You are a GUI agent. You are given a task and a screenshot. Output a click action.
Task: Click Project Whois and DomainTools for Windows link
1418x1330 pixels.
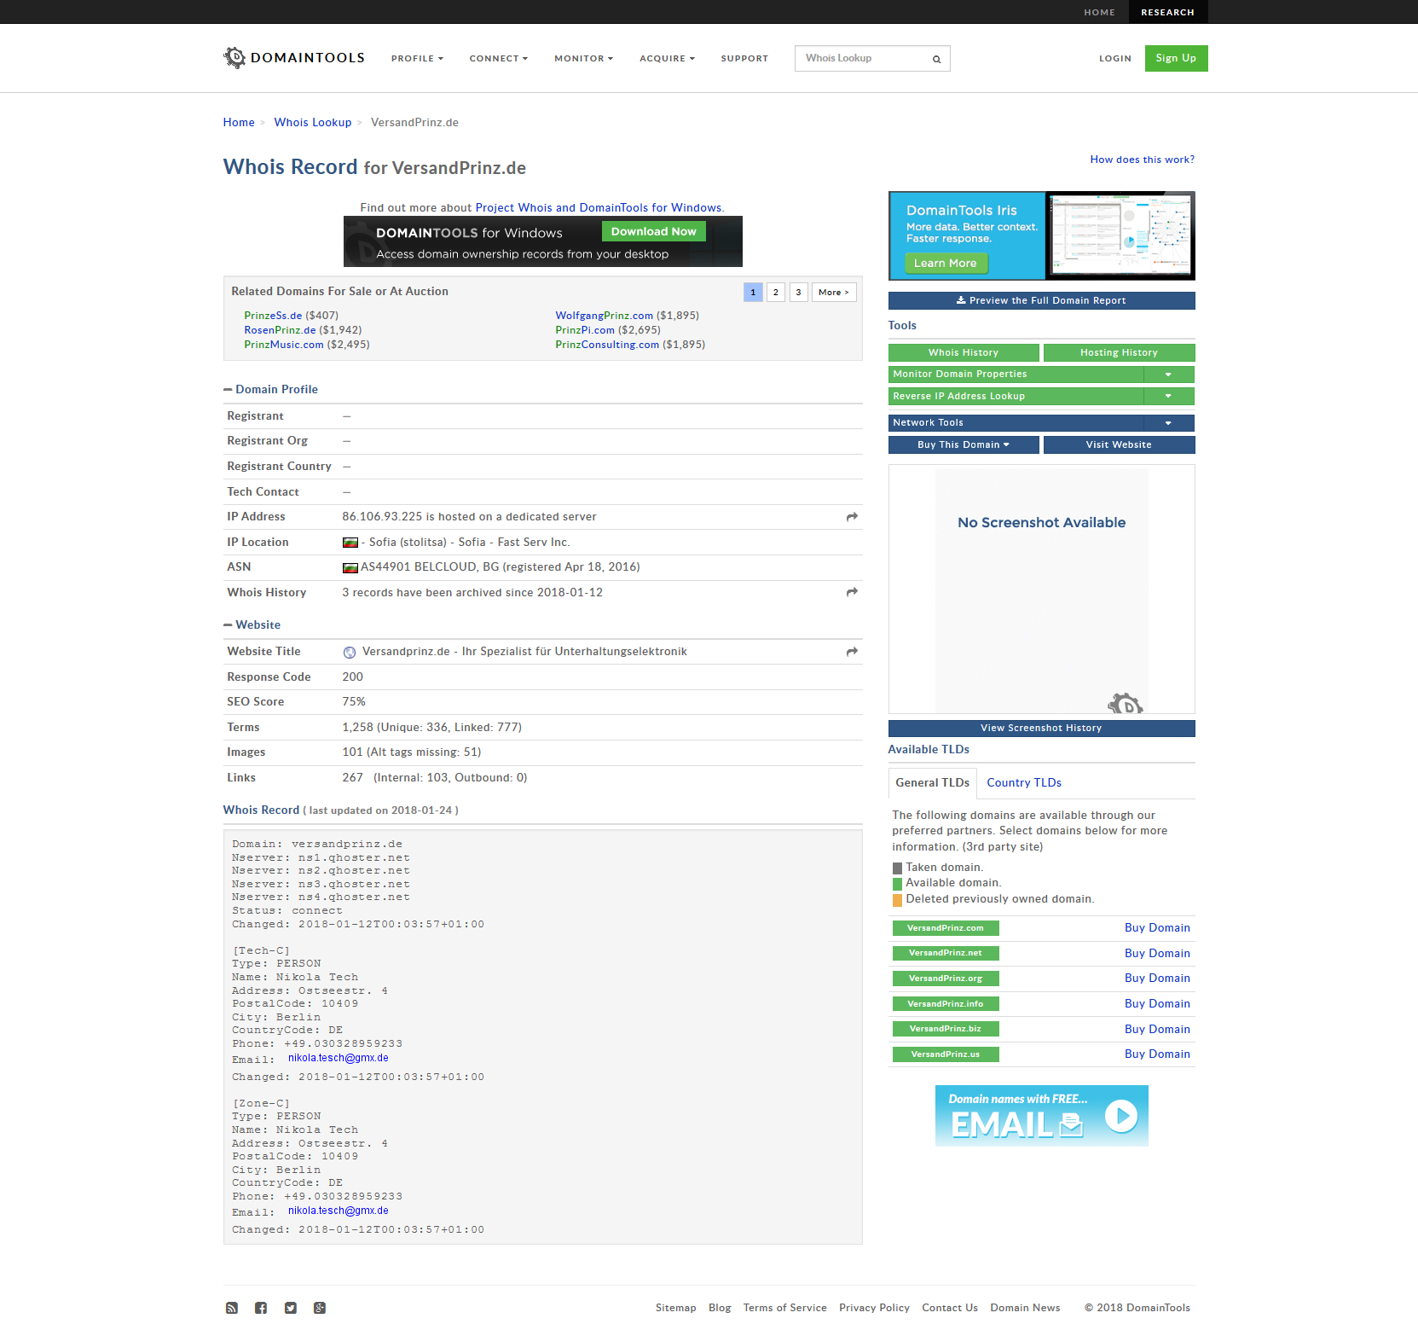[x=599, y=208]
